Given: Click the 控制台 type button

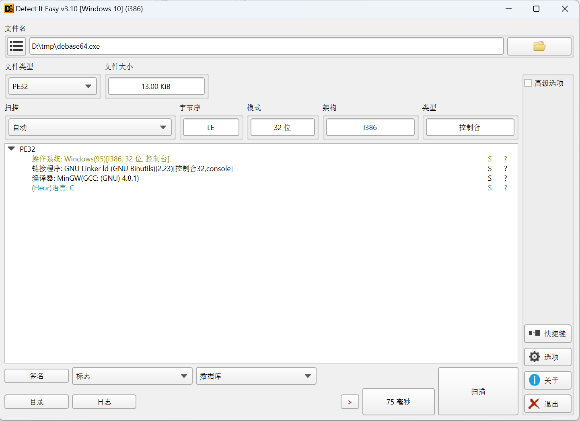Looking at the screenshot, I should [x=470, y=127].
